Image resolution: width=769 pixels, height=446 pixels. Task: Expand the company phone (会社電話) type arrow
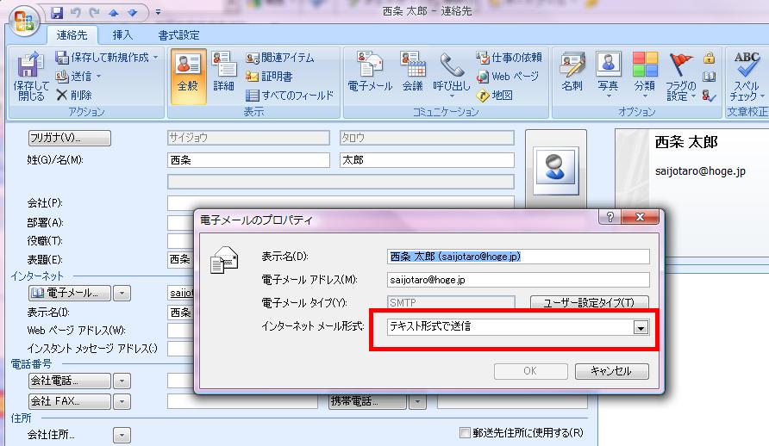point(122,381)
